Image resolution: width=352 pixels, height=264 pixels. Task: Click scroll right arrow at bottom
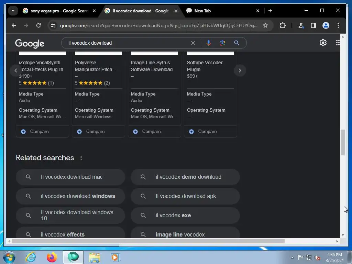coord(337,241)
